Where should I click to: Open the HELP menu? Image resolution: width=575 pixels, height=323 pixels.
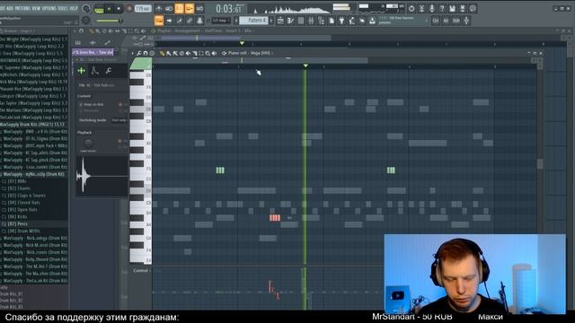pyautogui.click(x=74, y=8)
